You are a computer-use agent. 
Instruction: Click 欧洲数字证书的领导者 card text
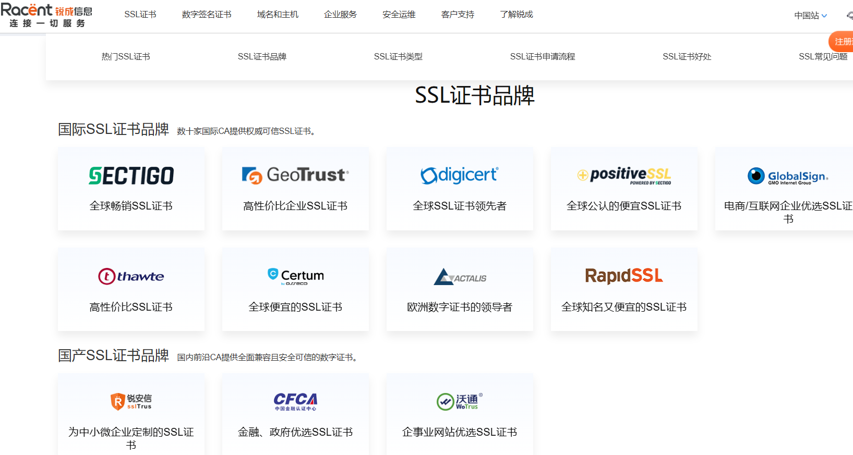pyautogui.click(x=460, y=307)
